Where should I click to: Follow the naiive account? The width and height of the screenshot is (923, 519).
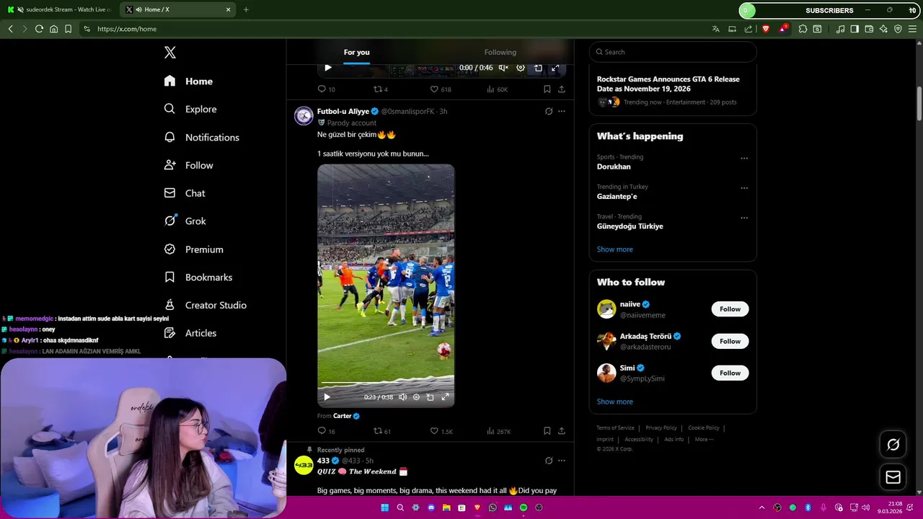pyautogui.click(x=730, y=309)
